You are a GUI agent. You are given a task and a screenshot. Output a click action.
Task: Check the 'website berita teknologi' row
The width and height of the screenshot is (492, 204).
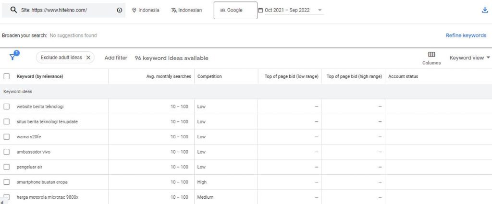(7, 107)
